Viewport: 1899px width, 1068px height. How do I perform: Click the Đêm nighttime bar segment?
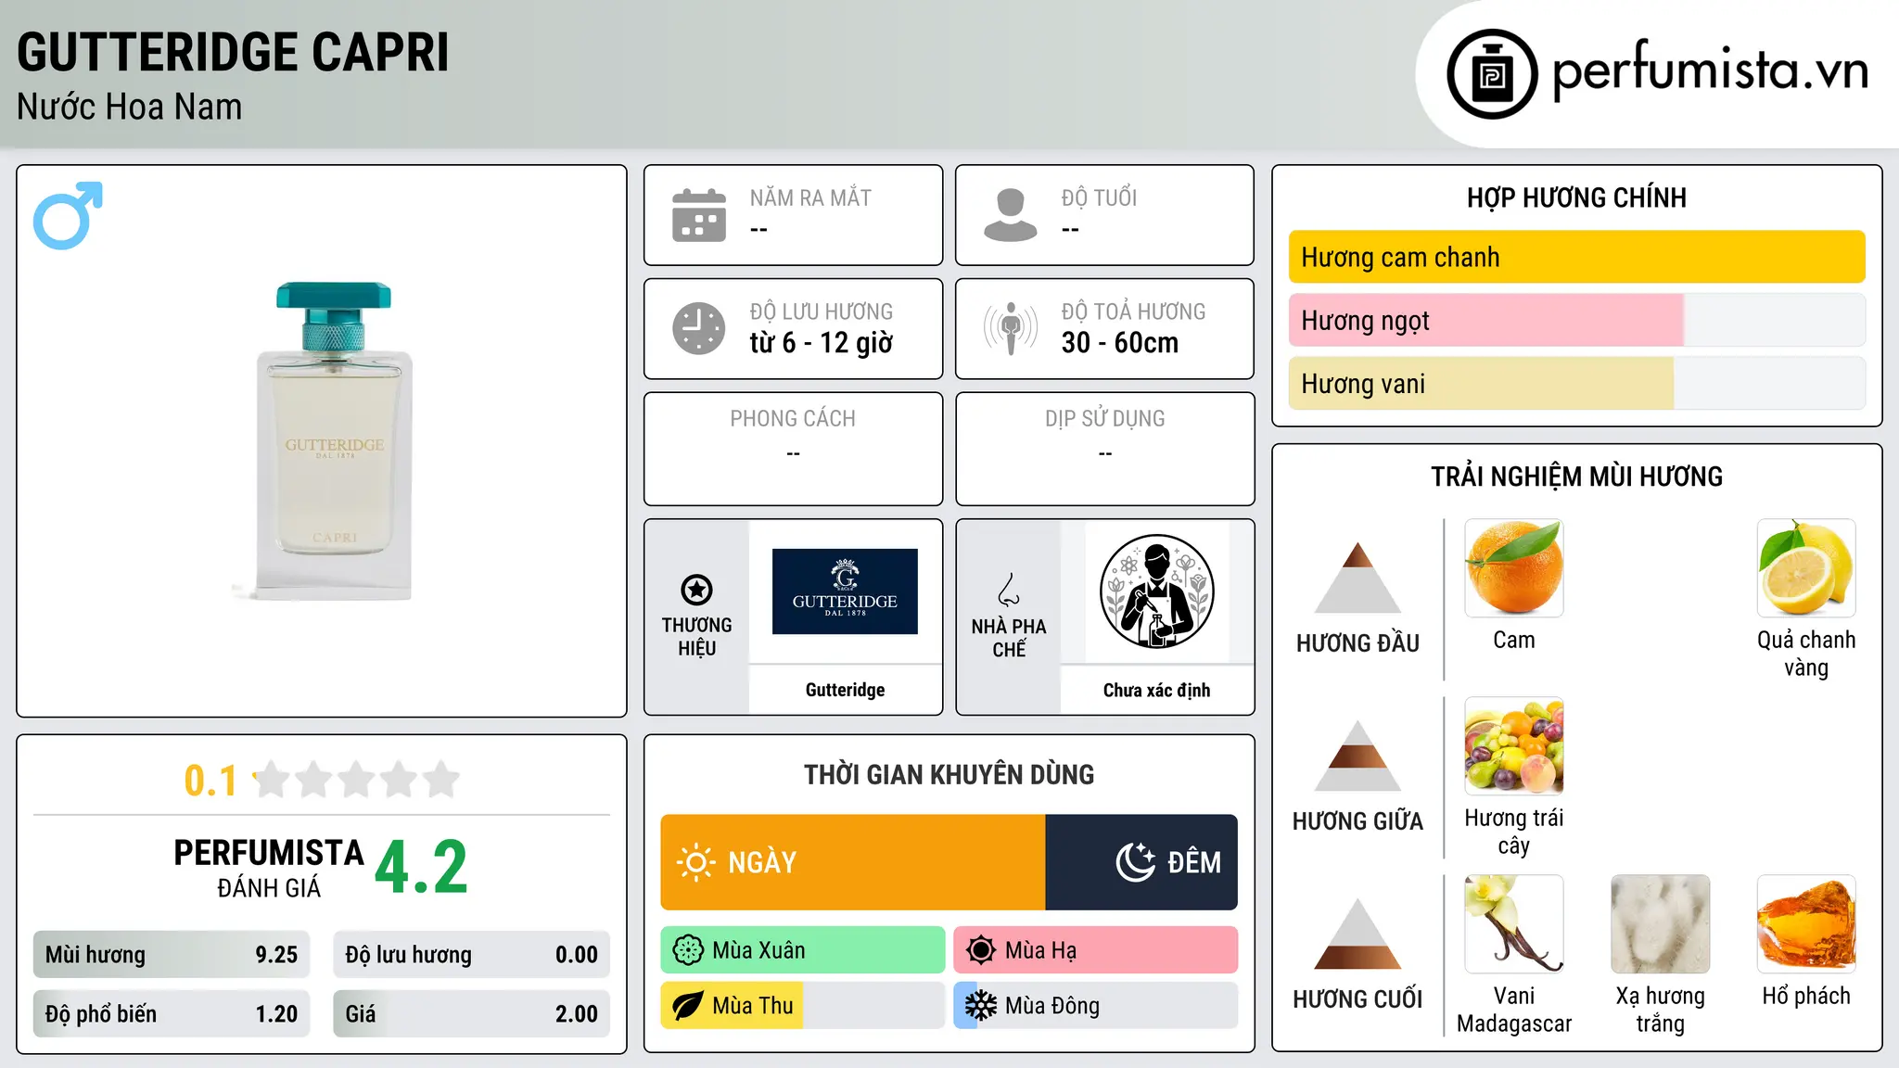pyautogui.click(x=1141, y=862)
